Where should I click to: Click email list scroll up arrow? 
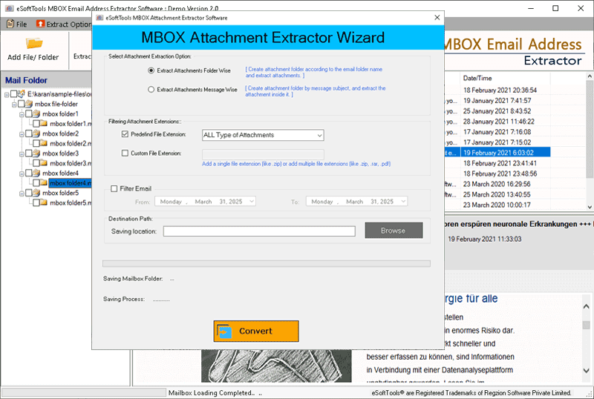(x=590, y=76)
